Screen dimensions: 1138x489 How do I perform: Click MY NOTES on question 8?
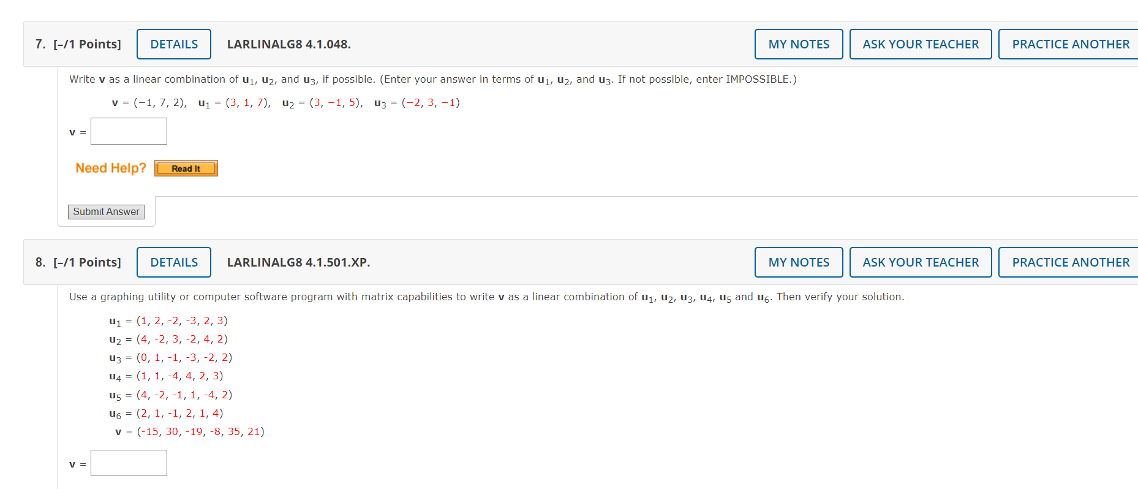pyautogui.click(x=798, y=262)
